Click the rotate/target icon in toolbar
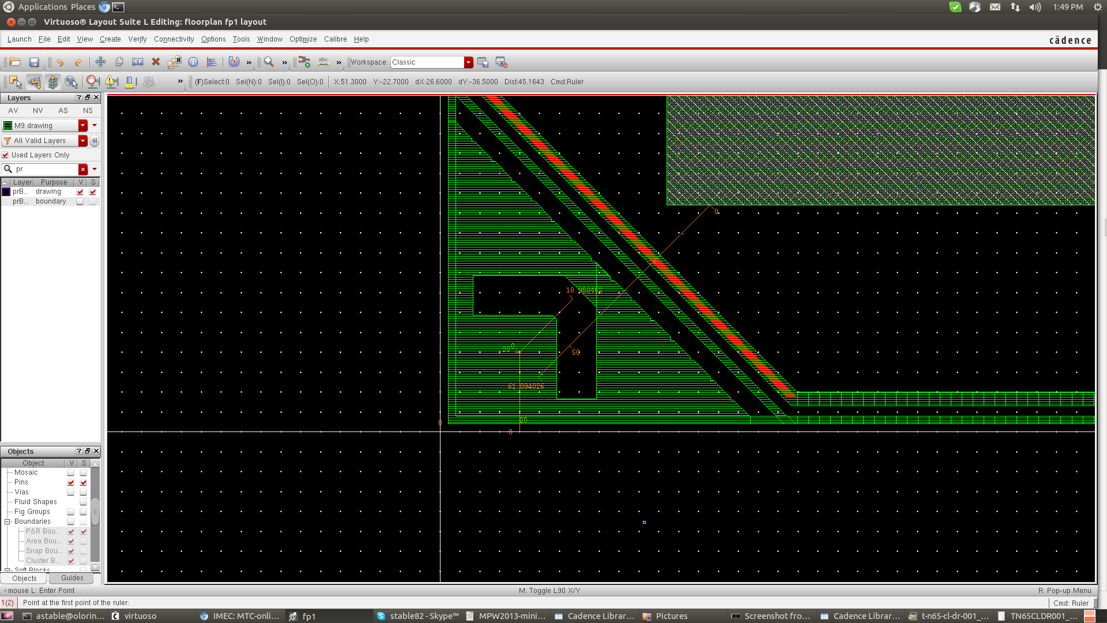This screenshot has width=1107, height=623. (x=234, y=62)
